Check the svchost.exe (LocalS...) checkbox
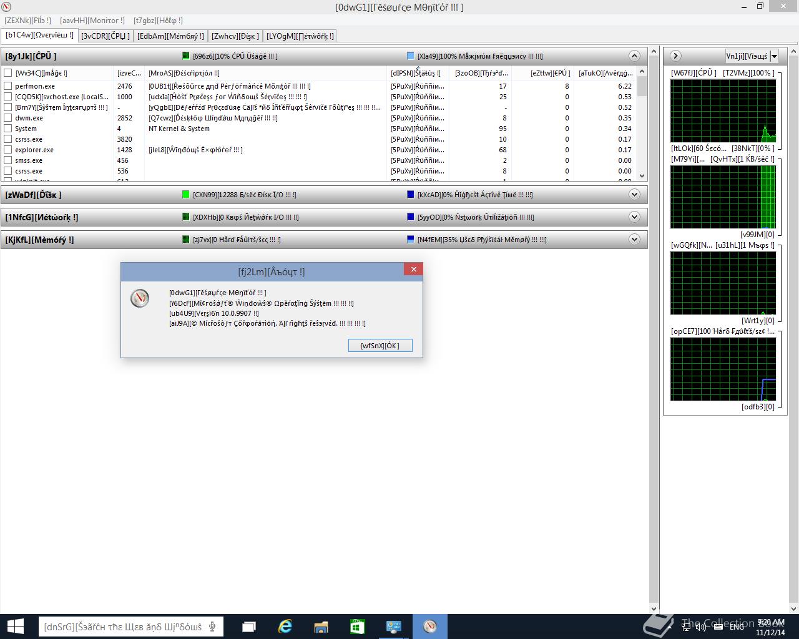Viewport: 799px width, 639px height. point(8,97)
